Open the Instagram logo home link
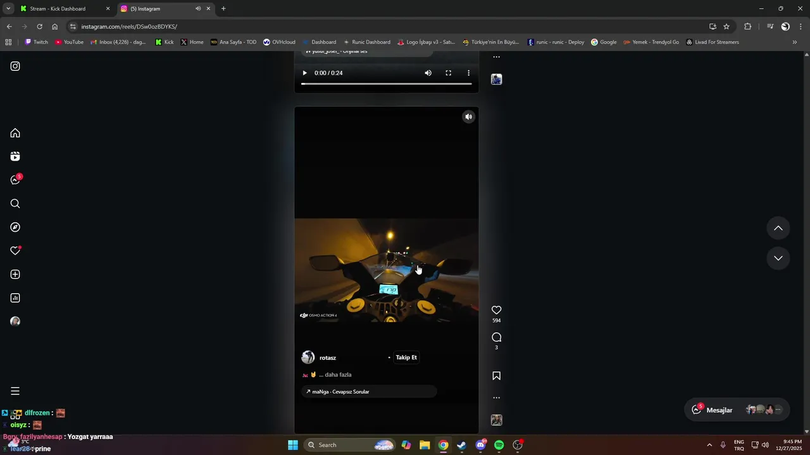Image resolution: width=810 pixels, height=455 pixels. (x=15, y=66)
